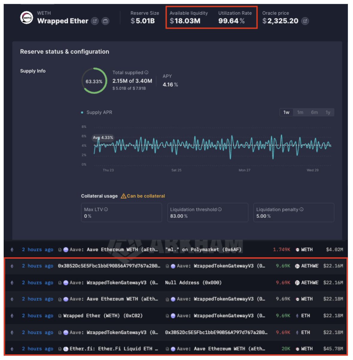Click the warning triangle icon before Can be collateral
This screenshot has width=353, height=360.
123,196
